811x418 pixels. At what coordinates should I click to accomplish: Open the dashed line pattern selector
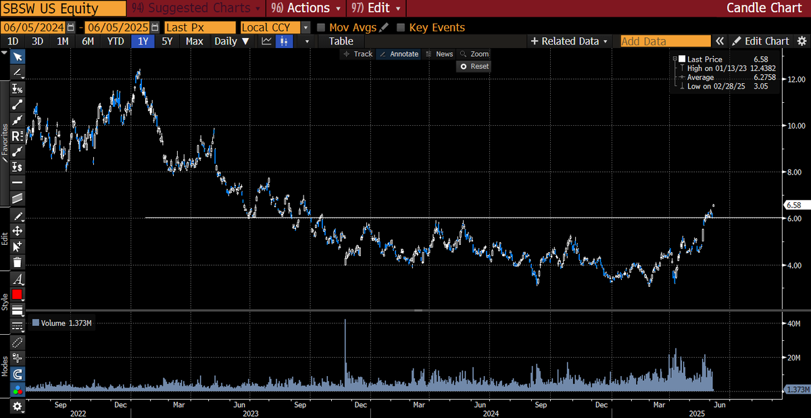(18, 325)
